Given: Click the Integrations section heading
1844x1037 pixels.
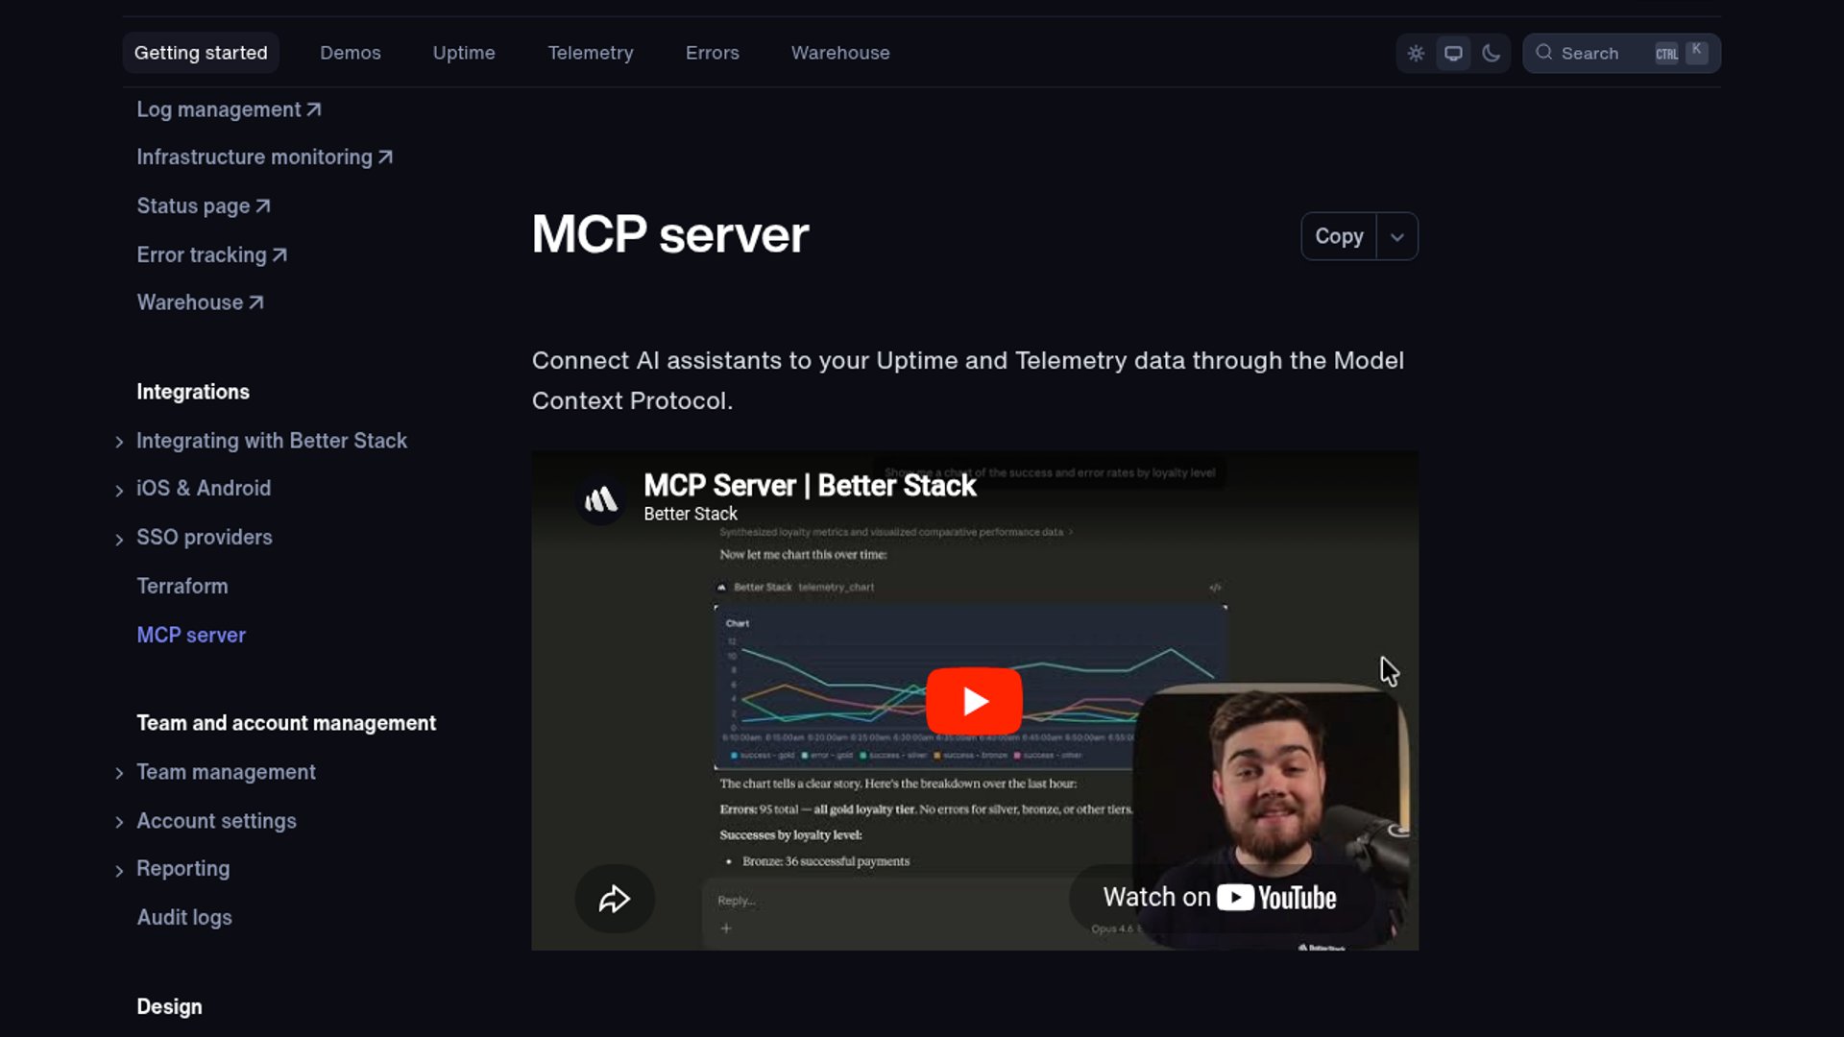Looking at the screenshot, I should (193, 392).
